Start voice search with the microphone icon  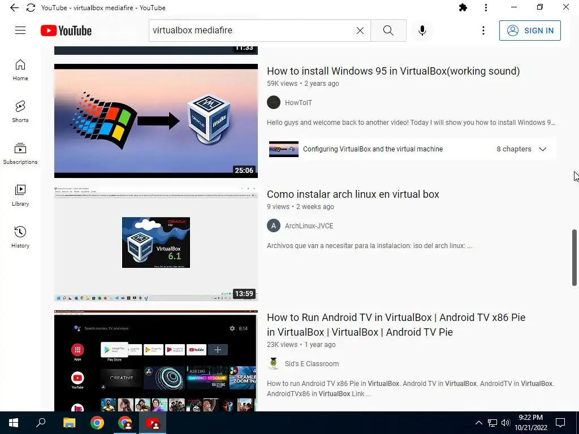(422, 31)
